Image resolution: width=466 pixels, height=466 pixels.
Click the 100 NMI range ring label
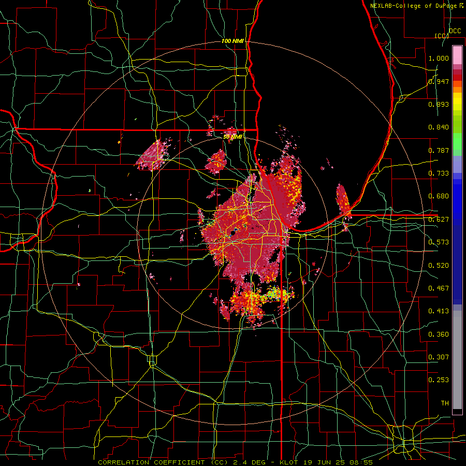point(232,41)
